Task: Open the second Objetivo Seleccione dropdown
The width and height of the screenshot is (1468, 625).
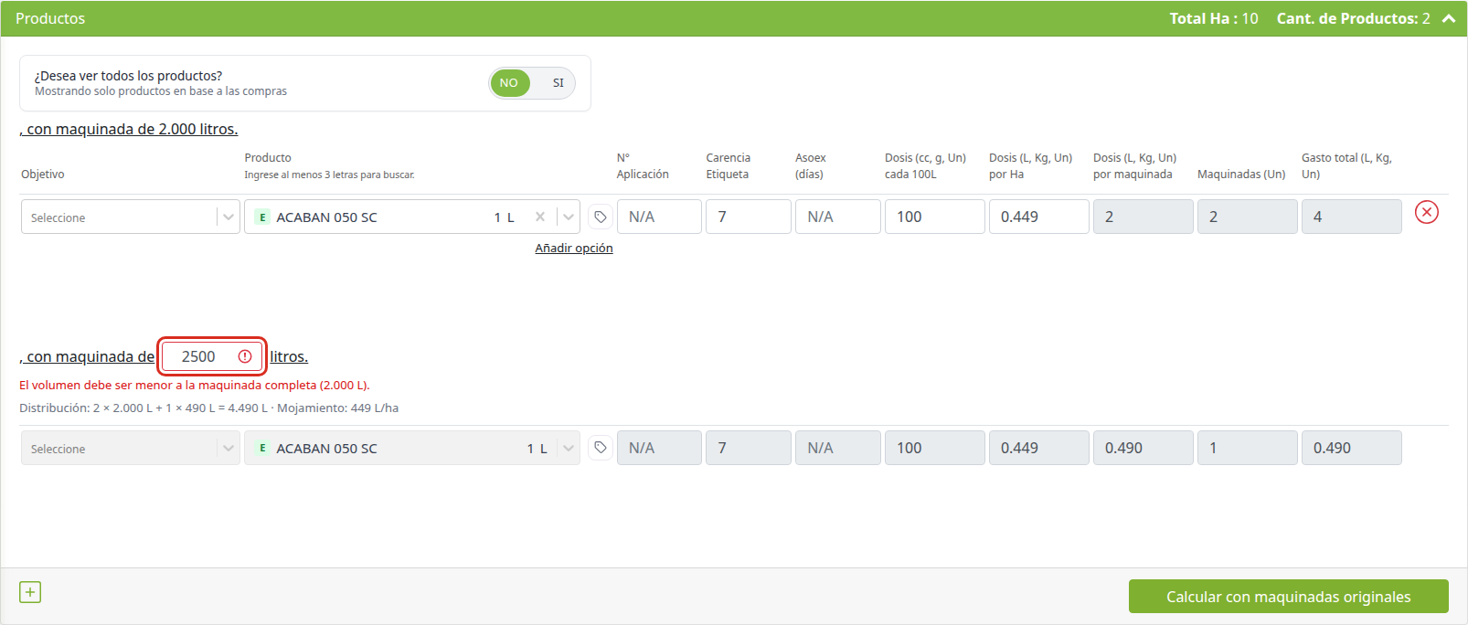Action: tap(130, 448)
